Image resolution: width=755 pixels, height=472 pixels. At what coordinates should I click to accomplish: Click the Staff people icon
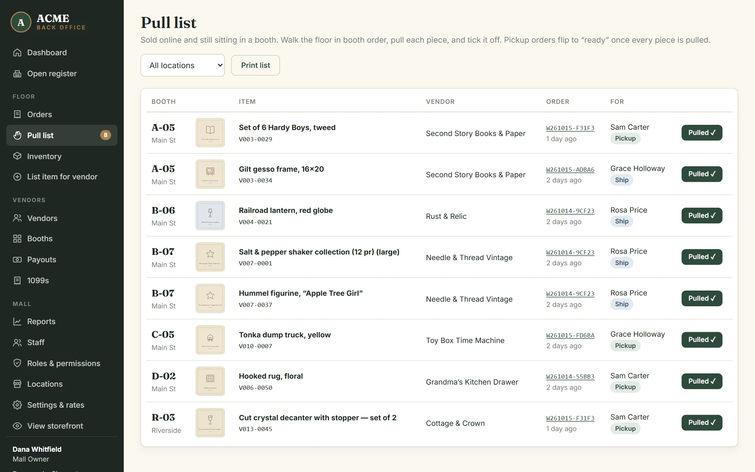17,342
